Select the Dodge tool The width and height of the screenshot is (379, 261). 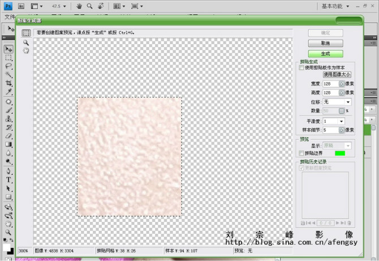click(x=8, y=161)
